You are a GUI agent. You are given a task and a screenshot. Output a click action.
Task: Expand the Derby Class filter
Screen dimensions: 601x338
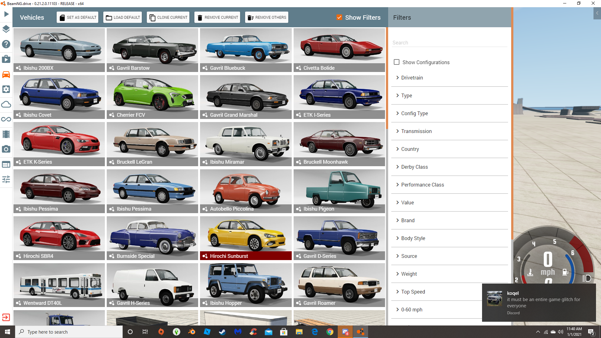449,167
